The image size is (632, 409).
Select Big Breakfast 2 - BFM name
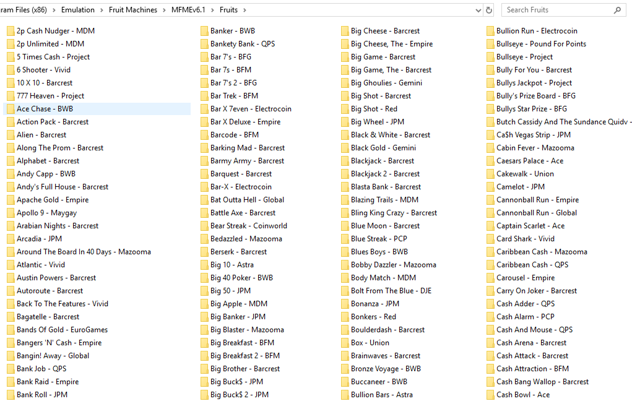(245, 356)
